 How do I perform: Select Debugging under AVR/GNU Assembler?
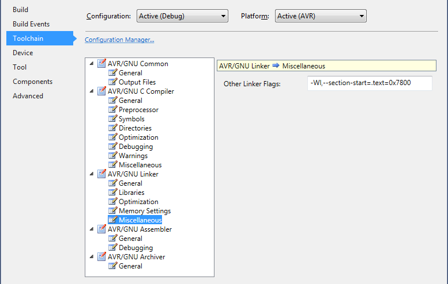pos(135,248)
